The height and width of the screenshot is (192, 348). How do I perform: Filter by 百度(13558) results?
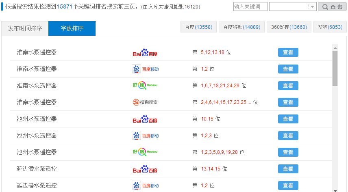pos(198,27)
